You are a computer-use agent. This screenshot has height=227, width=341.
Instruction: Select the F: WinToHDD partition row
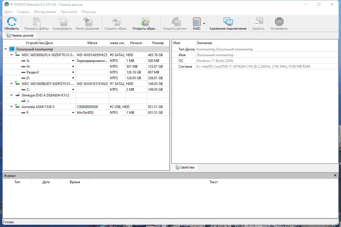tap(86, 113)
